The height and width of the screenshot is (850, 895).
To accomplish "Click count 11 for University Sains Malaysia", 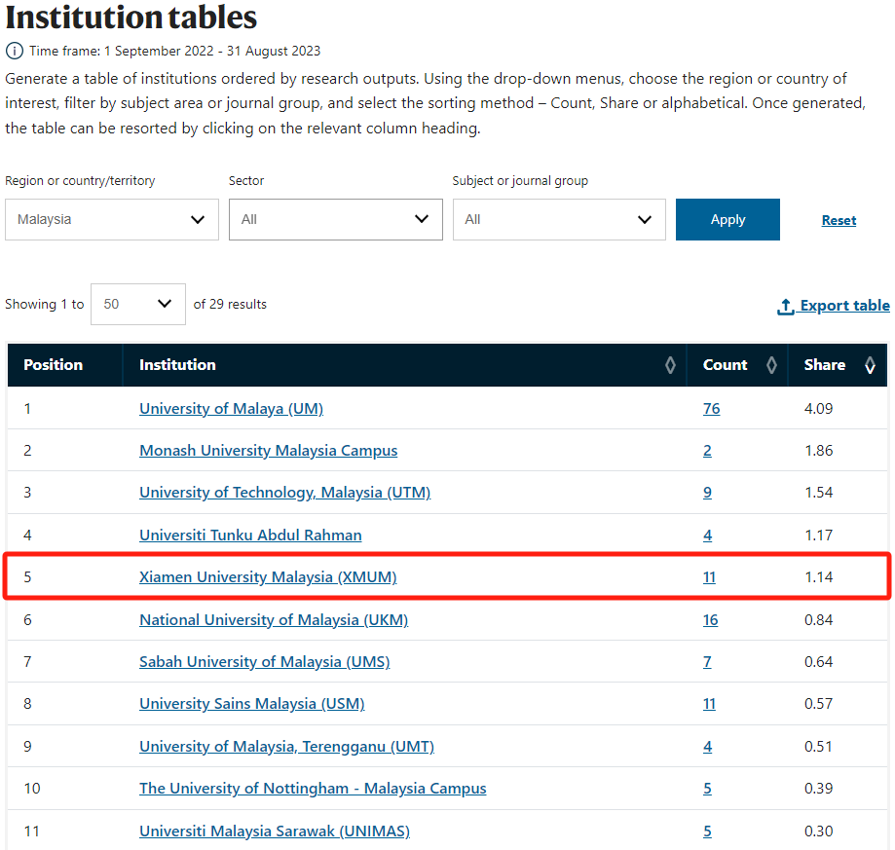I will (x=709, y=704).
